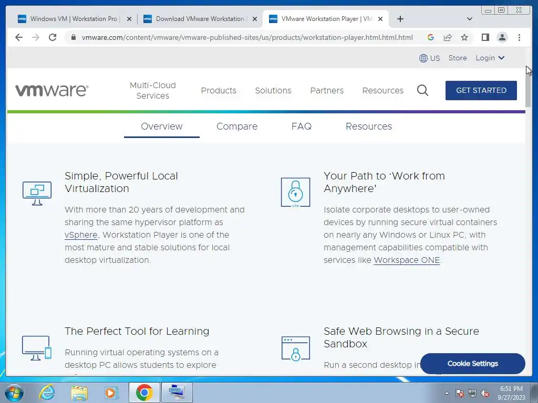The height and width of the screenshot is (403, 538).
Task: Click the vmware logo
Action: 52,90
